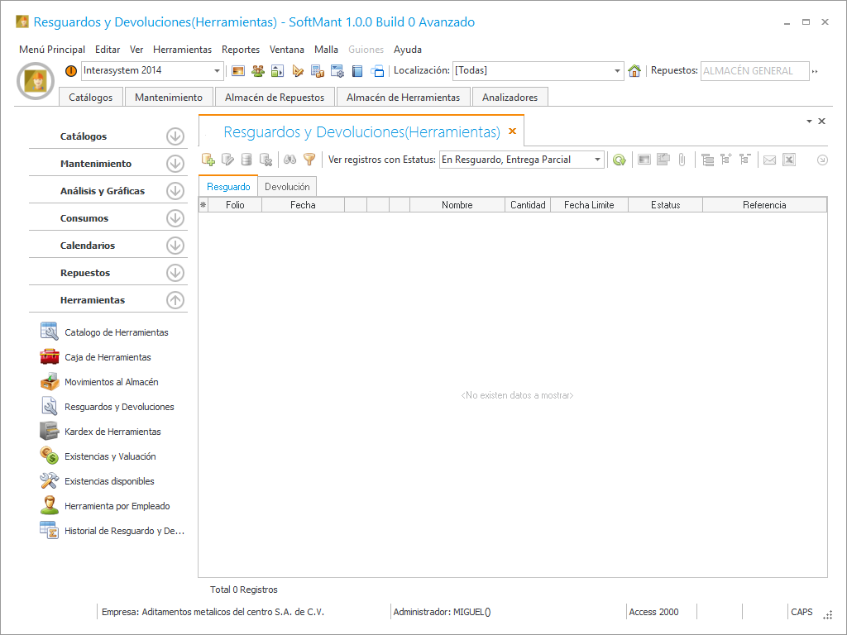The height and width of the screenshot is (635, 847).
Task: Open Movimientos al Almacén
Action: pos(111,382)
